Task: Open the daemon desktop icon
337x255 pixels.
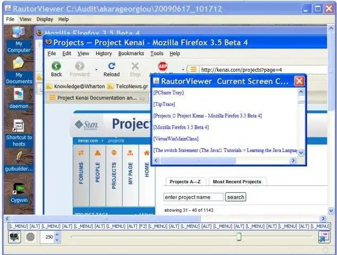Action: click(19, 99)
